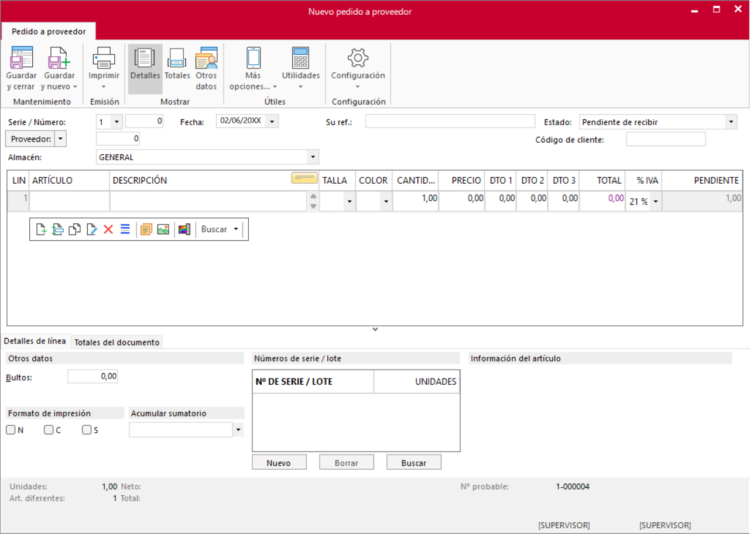The width and height of the screenshot is (750, 534).
Task: Open the Serie dropdown
Action: 117,122
